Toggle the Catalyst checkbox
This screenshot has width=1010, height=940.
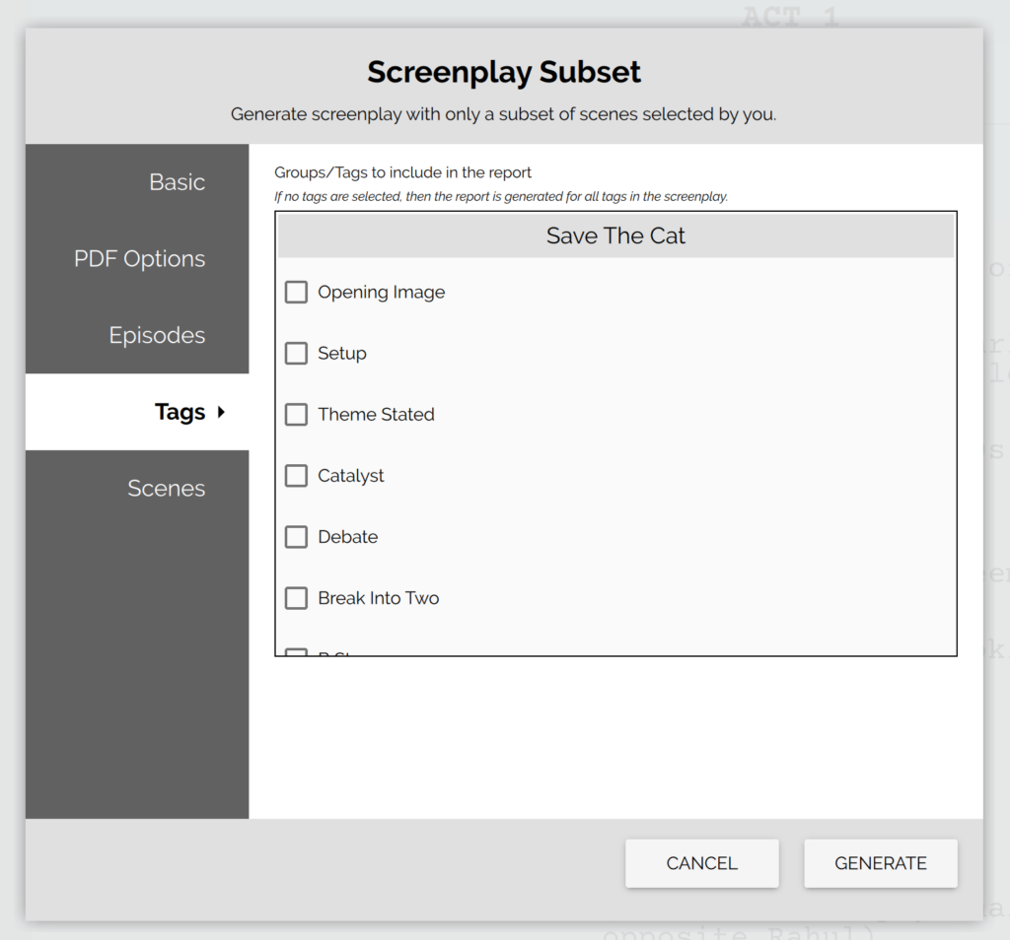coord(296,476)
